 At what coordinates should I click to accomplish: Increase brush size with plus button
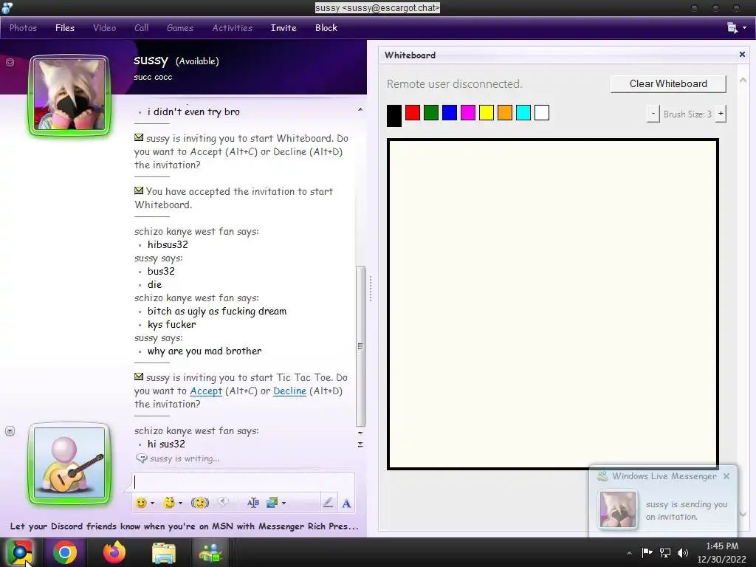[x=721, y=114]
